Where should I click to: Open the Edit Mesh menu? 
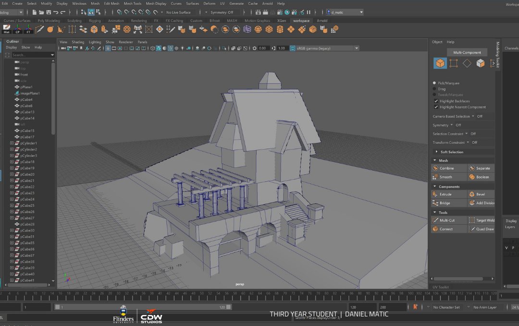pos(111,3)
